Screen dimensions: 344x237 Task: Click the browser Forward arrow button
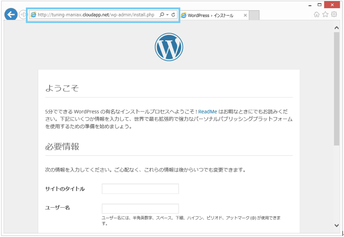pyautogui.click(x=23, y=15)
